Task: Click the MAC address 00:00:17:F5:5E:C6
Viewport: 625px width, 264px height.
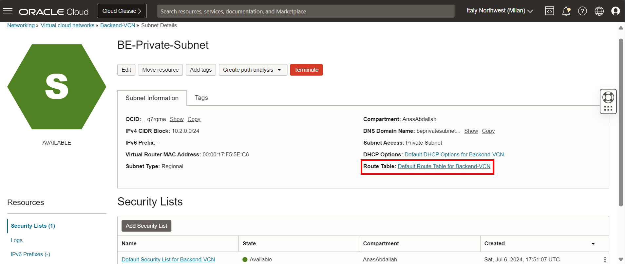Action: pyautogui.click(x=226, y=154)
